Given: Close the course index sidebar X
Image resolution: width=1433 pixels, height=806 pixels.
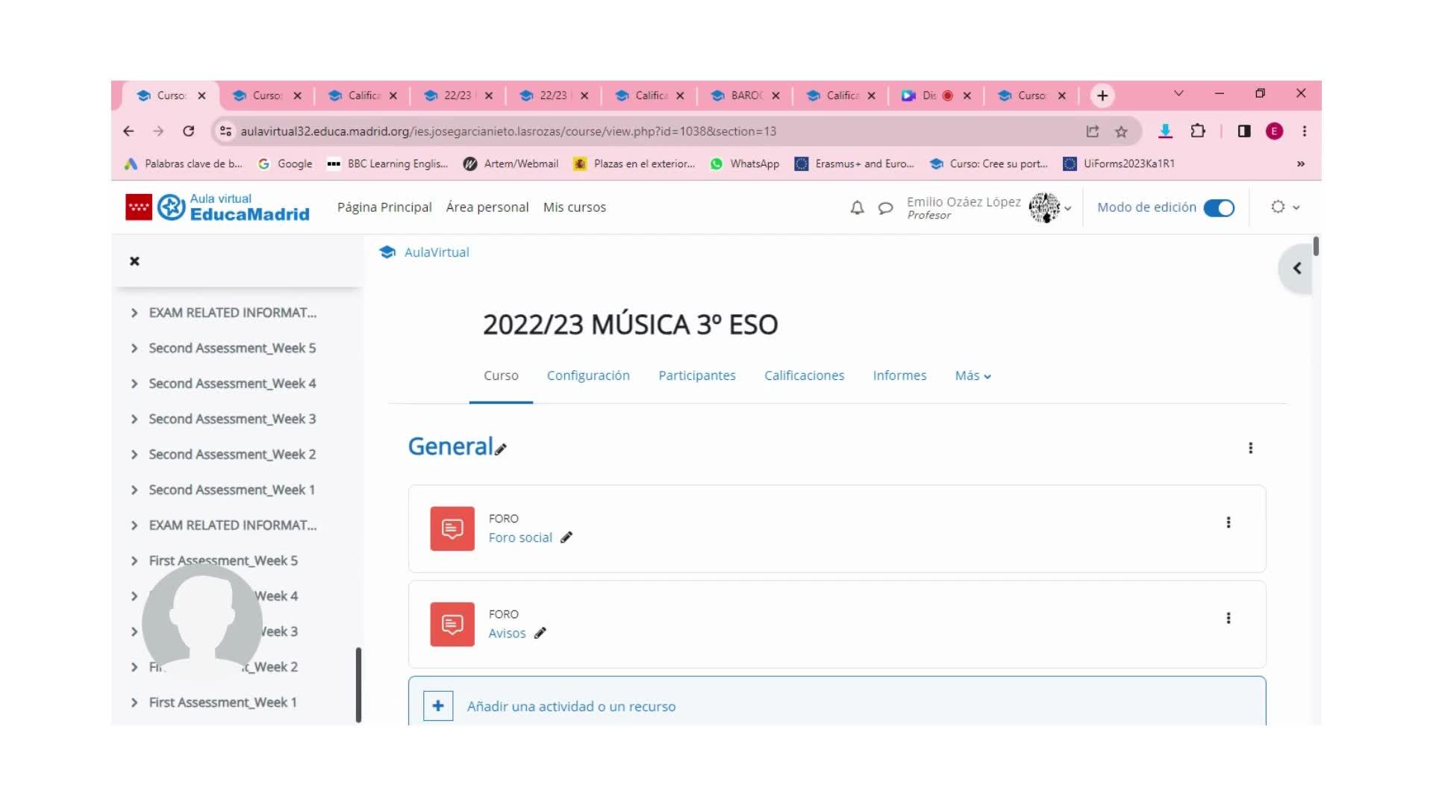Looking at the screenshot, I should 134,261.
